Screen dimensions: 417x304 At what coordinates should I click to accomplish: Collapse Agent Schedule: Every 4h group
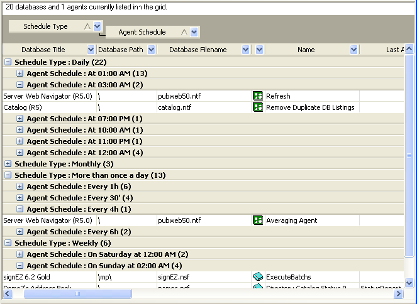coord(20,209)
